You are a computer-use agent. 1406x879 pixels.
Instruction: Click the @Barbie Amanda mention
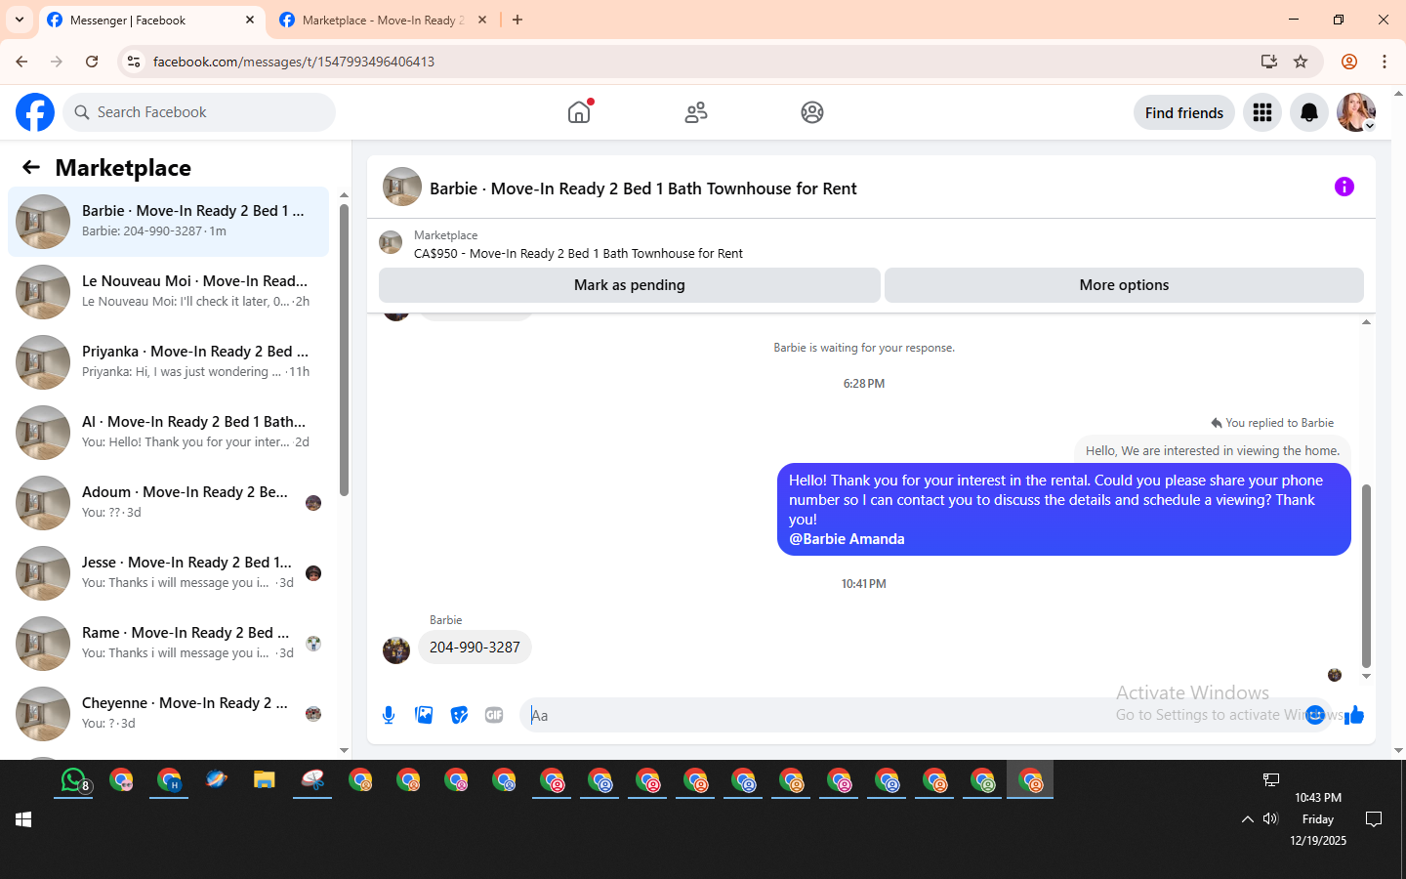click(847, 539)
